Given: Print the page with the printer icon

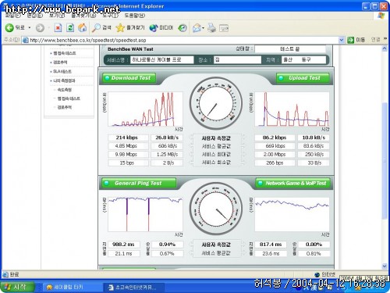Looking at the screenshot, I should [211, 28].
